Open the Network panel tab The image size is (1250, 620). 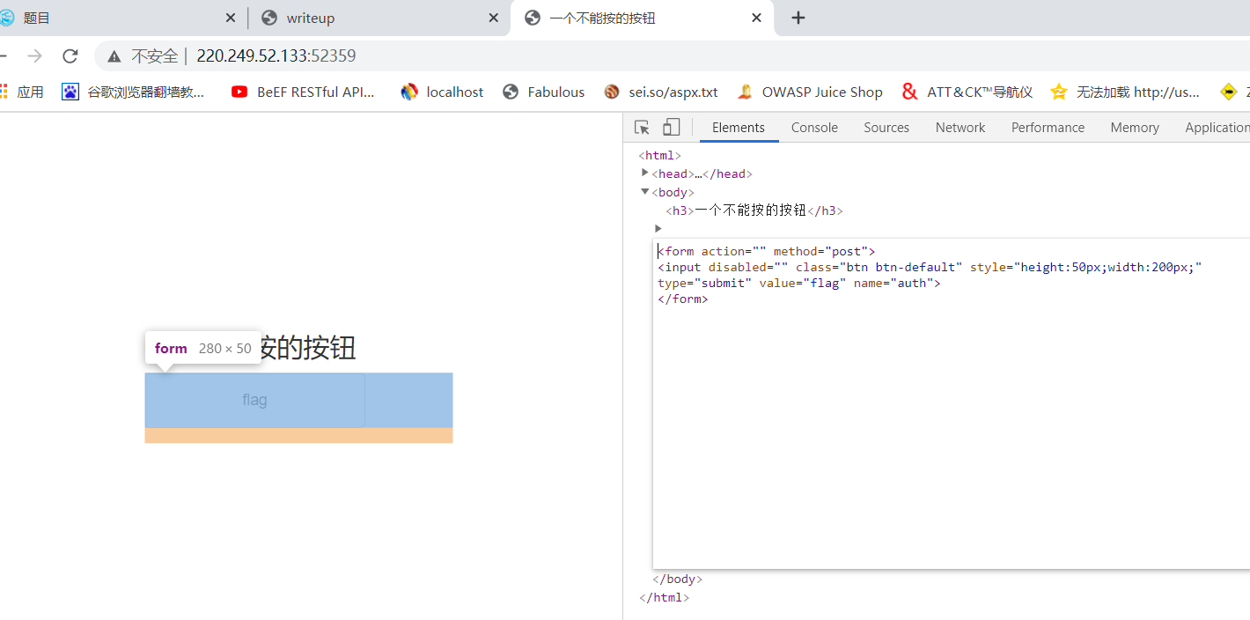tap(960, 128)
